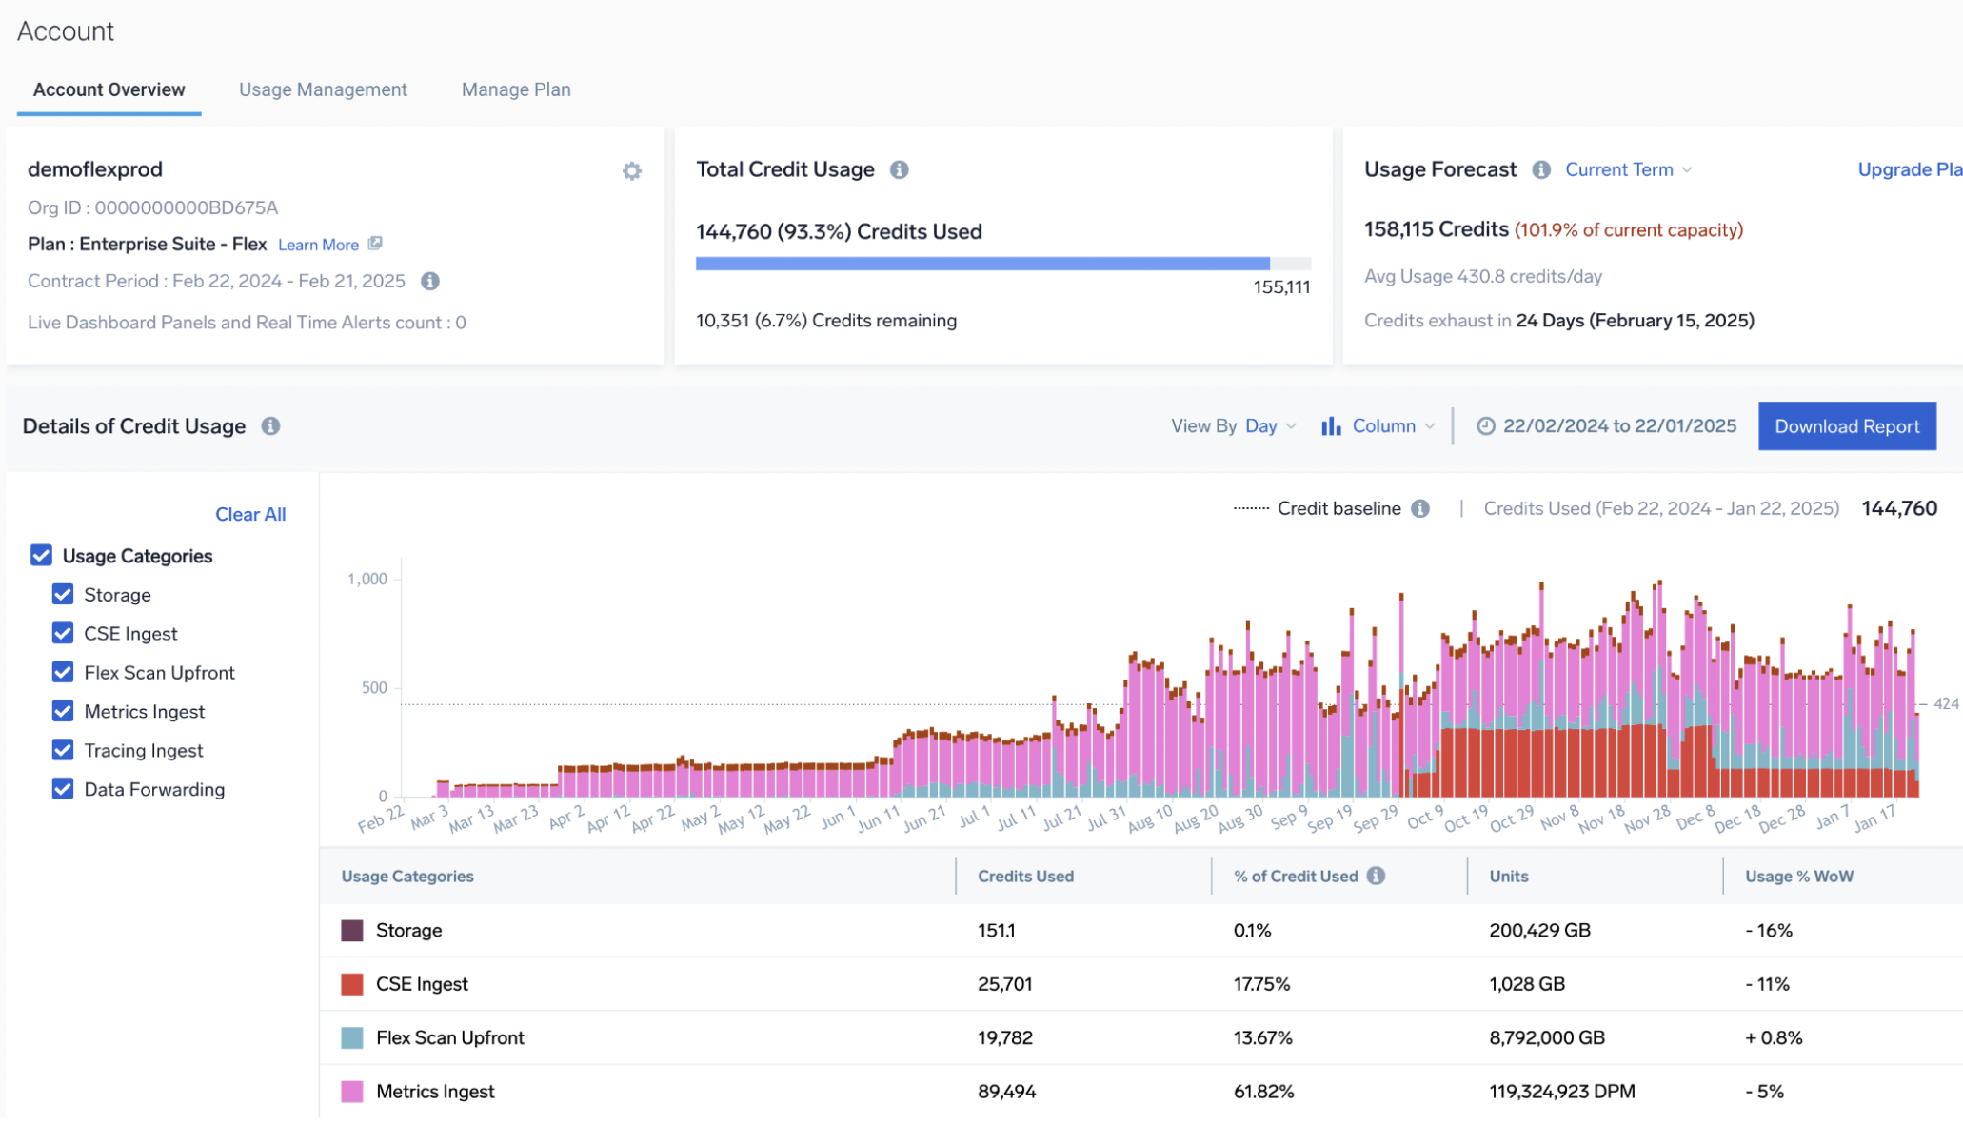Switch to the Usage Management tab

[x=323, y=89]
